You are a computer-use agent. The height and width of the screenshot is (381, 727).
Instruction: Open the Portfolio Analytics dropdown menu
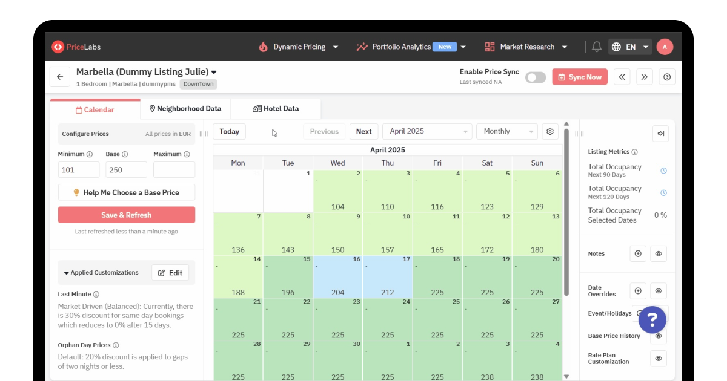(463, 47)
